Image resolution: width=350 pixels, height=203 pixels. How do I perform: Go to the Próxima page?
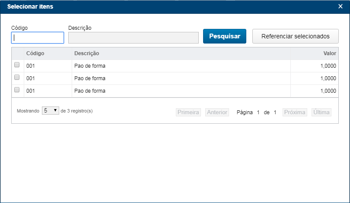coord(295,112)
